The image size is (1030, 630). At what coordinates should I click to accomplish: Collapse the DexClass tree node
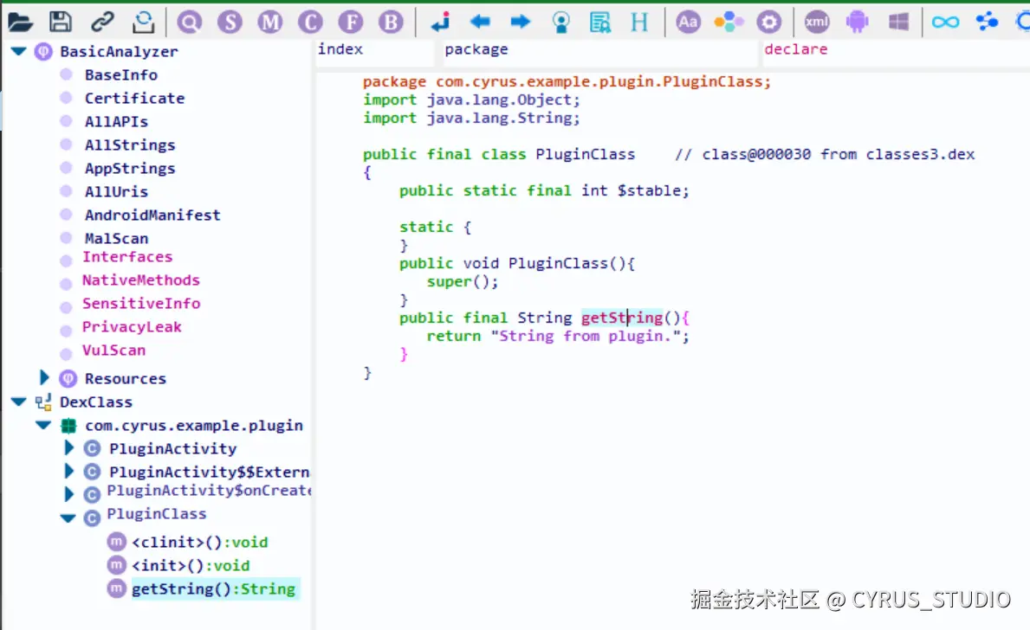(x=18, y=402)
